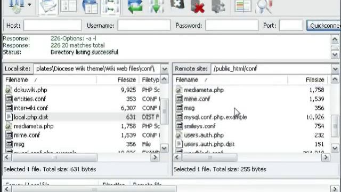This screenshot has height=192, width=341.
Task: Click the local list horizontal scrollbar thumb
Action: pyautogui.click(x=54, y=157)
